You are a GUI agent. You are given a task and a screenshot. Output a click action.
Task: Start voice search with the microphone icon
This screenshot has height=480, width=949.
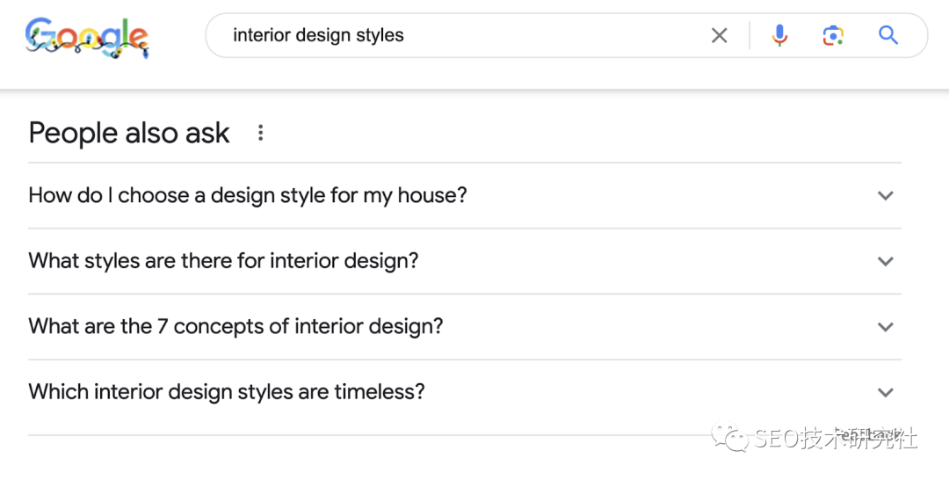tap(779, 36)
